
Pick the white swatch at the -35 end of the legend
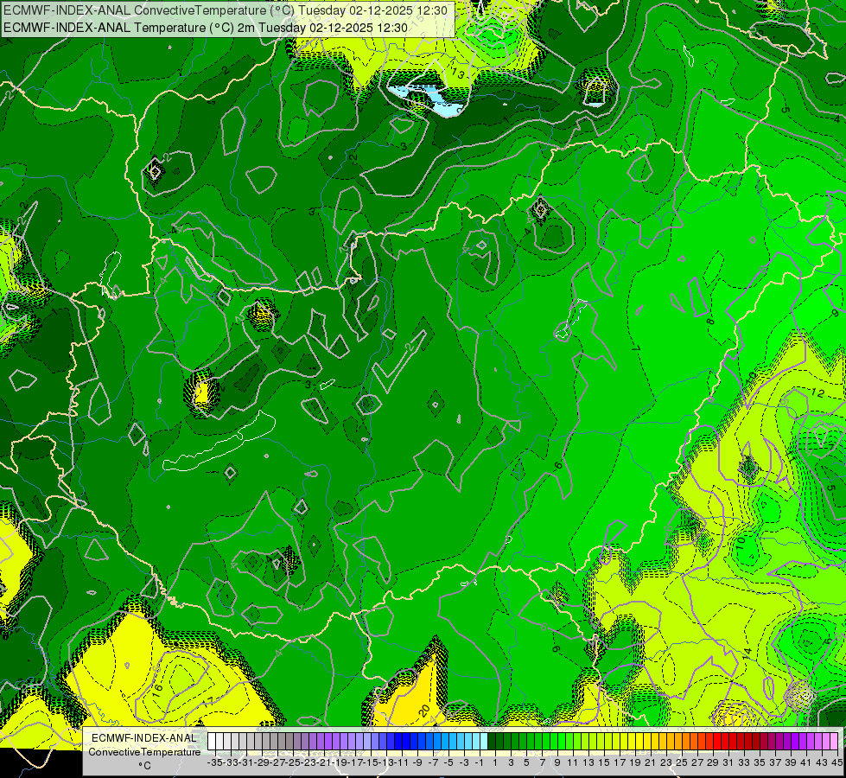click(x=212, y=741)
